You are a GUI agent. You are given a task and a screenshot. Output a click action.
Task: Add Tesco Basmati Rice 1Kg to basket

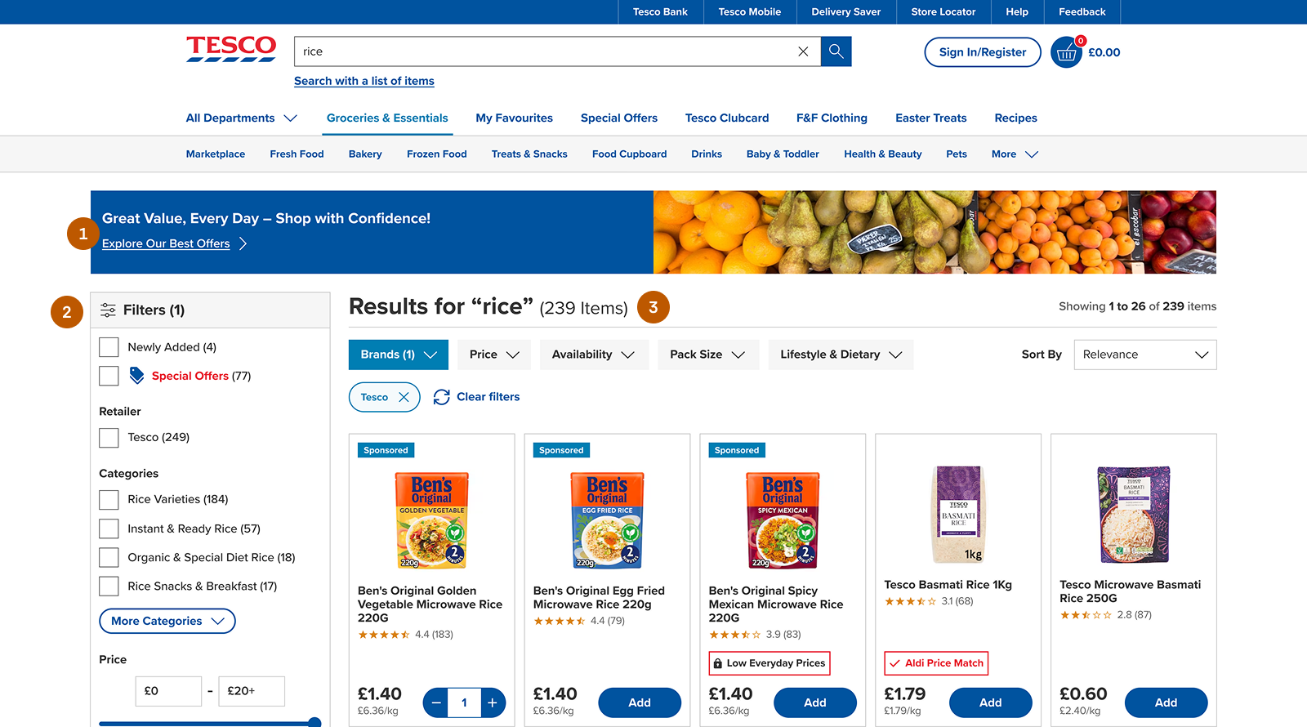click(990, 702)
